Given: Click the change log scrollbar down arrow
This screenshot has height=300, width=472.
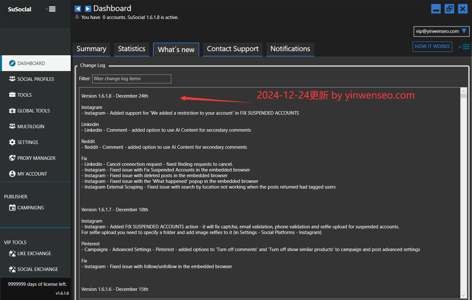Looking at the screenshot, I should coord(463,296).
